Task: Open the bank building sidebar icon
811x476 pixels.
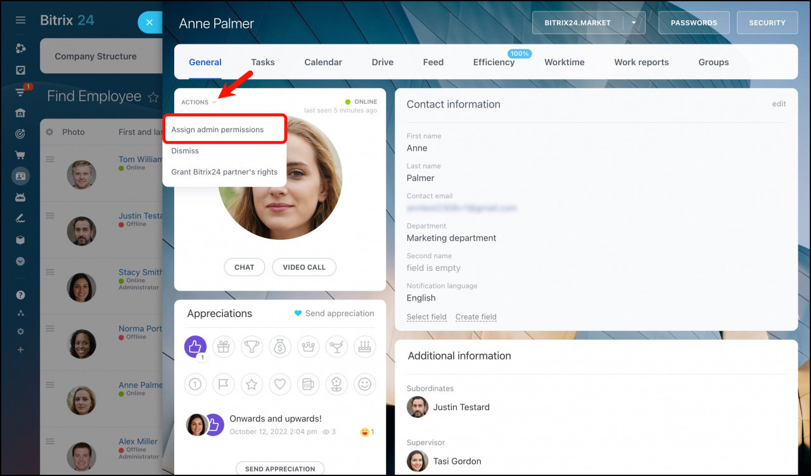Action: 20,113
